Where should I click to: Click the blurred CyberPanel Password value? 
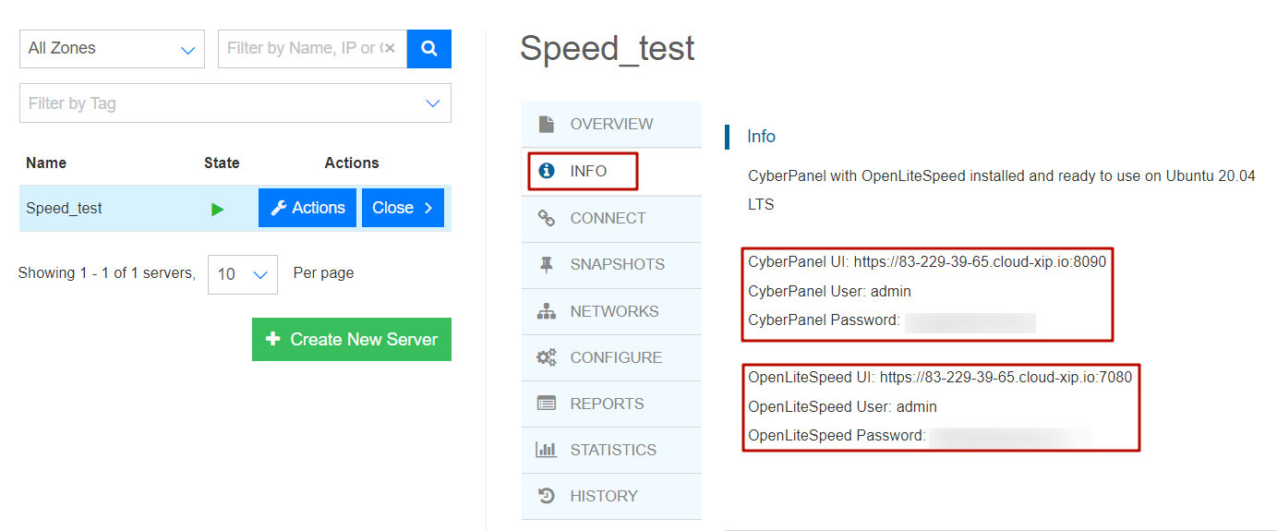point(970,321)
